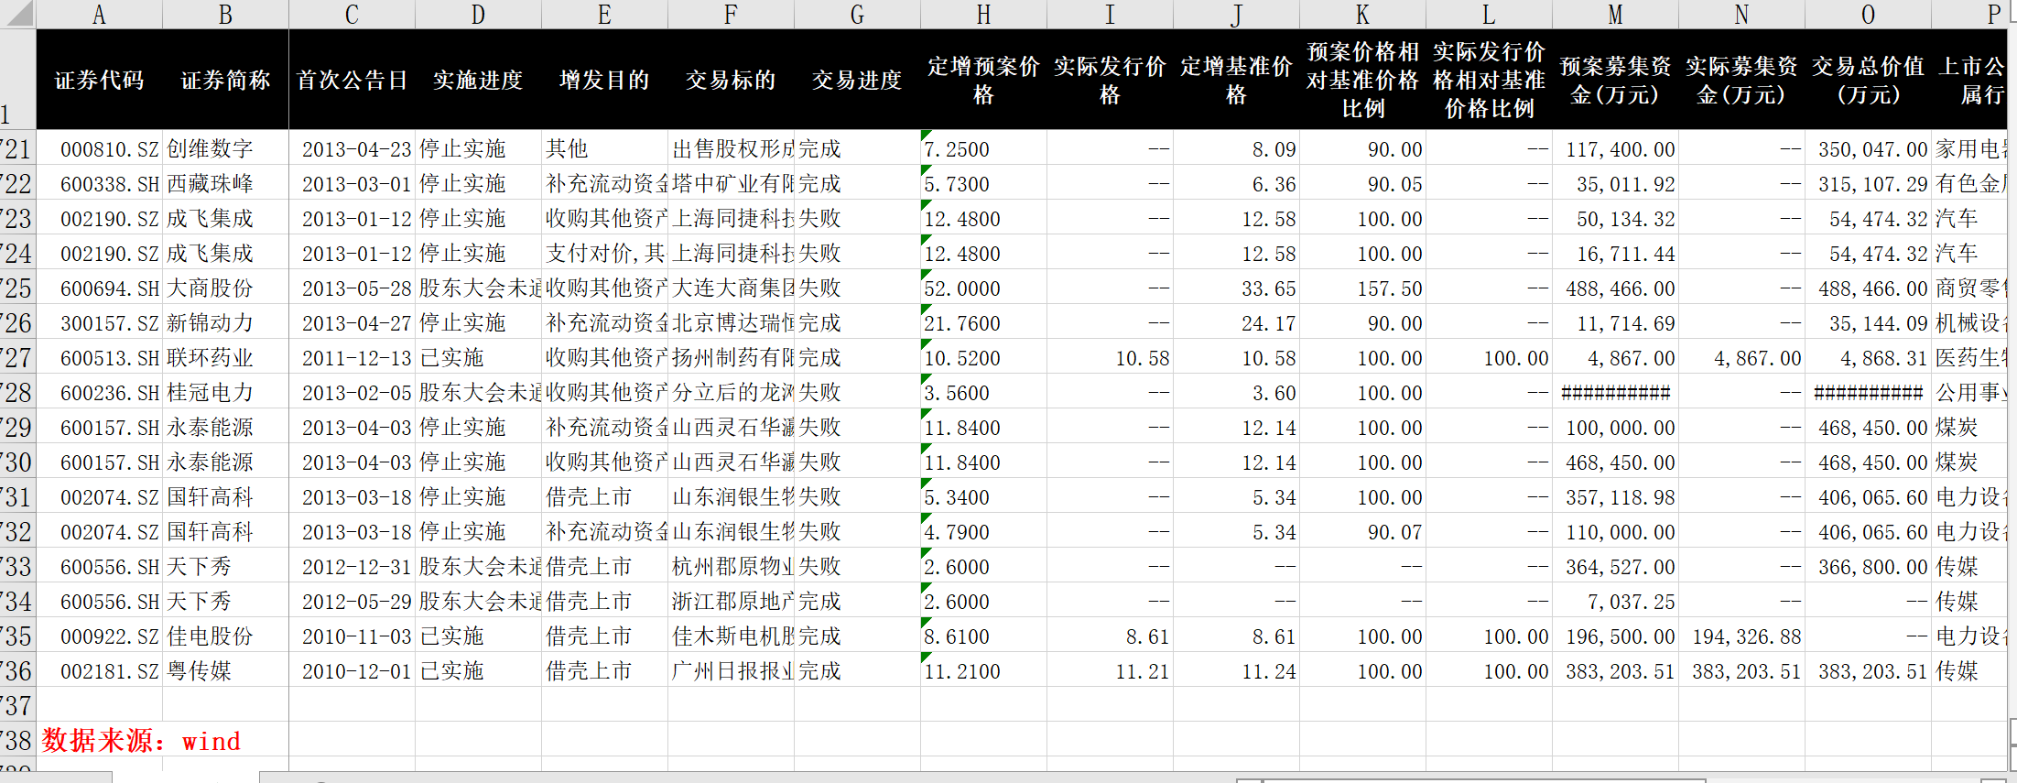The width and height of the screenshot is (2017, 783).
Task: Select cell 600694.SH
Action: pyautogui.click(x=99, y=288)
